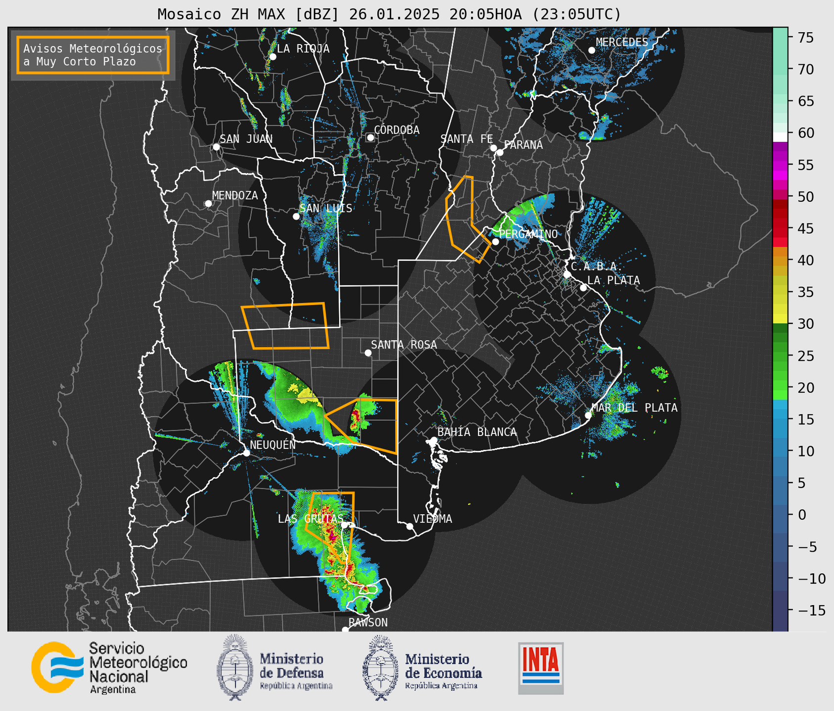834x711 pixels.
Task: Click the yellow 30 dBZ band on color scale
Action: coord(780,319)
